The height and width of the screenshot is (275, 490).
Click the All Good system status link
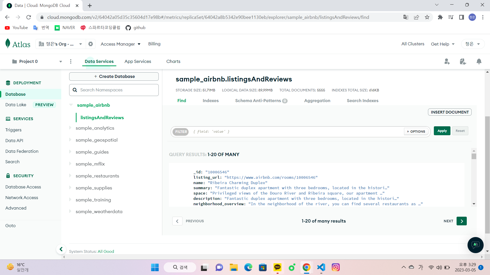pos(106,251)
